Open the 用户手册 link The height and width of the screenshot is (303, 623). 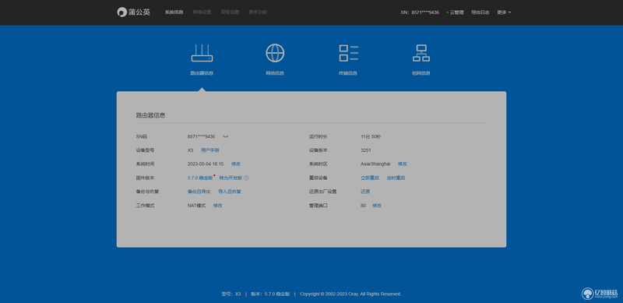209,150
